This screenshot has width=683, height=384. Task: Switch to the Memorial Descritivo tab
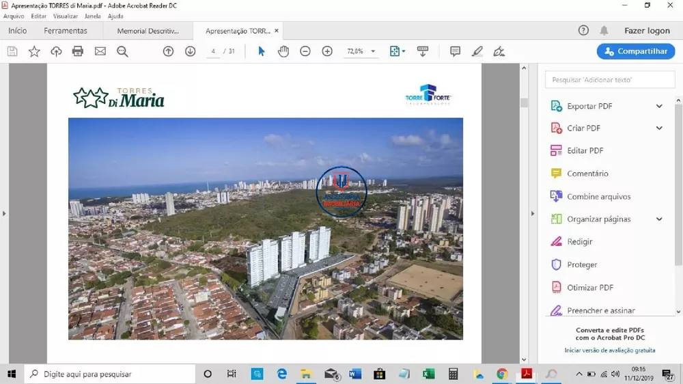[148, 31]
